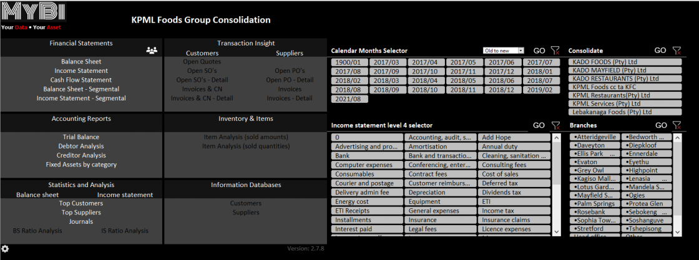This screenshot has width=699, height=260.
Task: Open the Top Customers analysis
Action: tap(81, 203)
